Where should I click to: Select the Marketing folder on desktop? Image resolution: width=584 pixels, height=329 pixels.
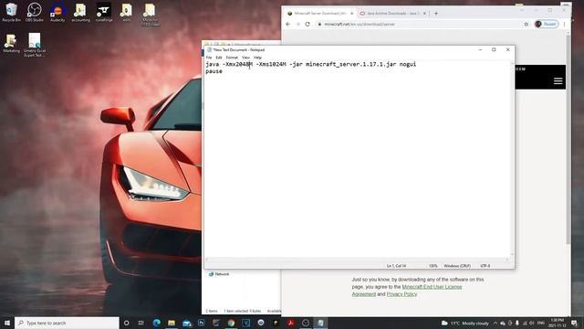[x=11, y=43]
